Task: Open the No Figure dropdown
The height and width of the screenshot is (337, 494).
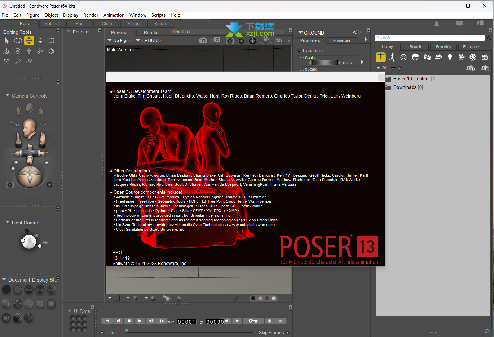Action: 120,41
